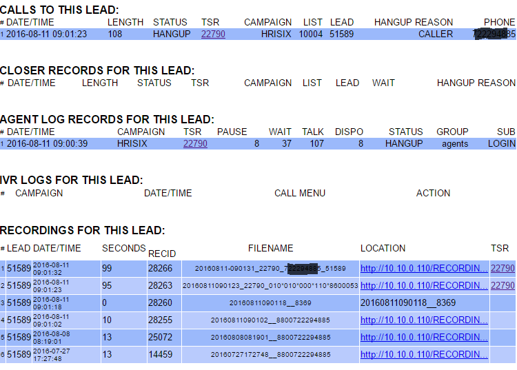Select RECID 28266 cell
Viewport: 517px width, 370px height.
point(164,269)
